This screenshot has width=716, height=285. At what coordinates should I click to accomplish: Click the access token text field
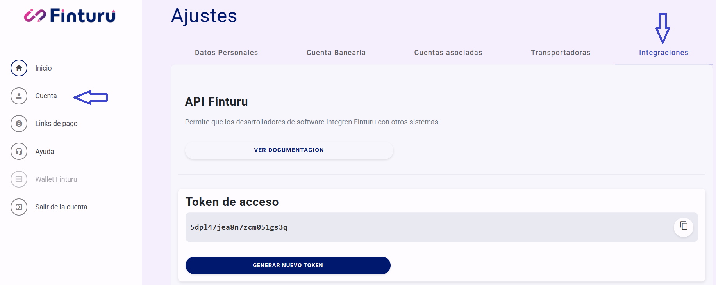[391, 227]
